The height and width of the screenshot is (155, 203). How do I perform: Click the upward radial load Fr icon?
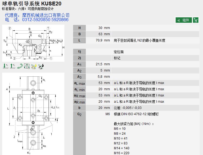[12, 66]
